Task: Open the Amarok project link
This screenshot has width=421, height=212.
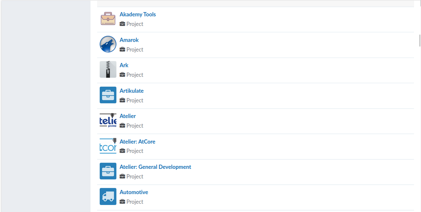Action: [x=129, y=40]
